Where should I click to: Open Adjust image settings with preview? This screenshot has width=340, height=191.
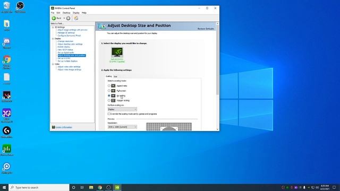[x=73, y=30]
